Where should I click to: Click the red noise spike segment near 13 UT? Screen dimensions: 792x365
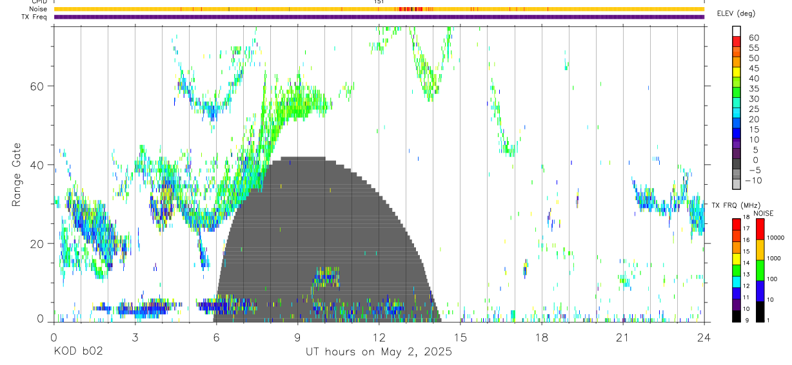point(410,9)
